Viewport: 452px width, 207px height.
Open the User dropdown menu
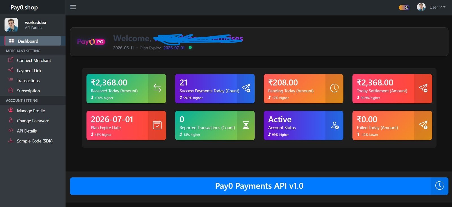[x=437, y=7]
